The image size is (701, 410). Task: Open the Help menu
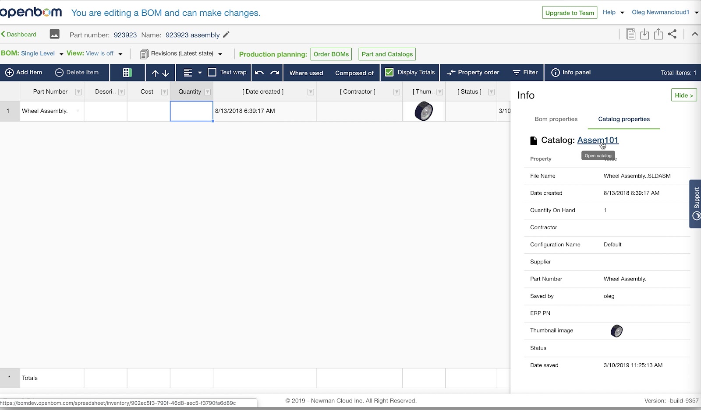click(613, 12)
